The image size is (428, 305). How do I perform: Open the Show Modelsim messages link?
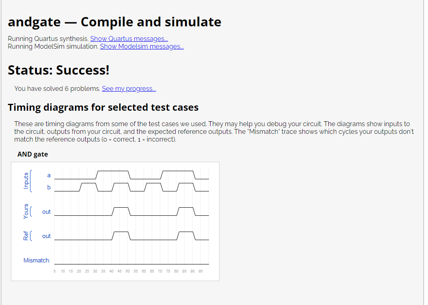pos(142,46)
